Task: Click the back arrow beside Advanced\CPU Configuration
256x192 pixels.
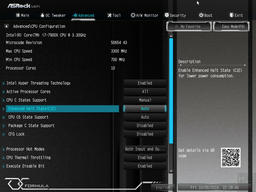Action: tap(6, 26)
